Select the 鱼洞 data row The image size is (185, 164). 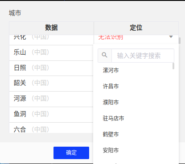51,115
